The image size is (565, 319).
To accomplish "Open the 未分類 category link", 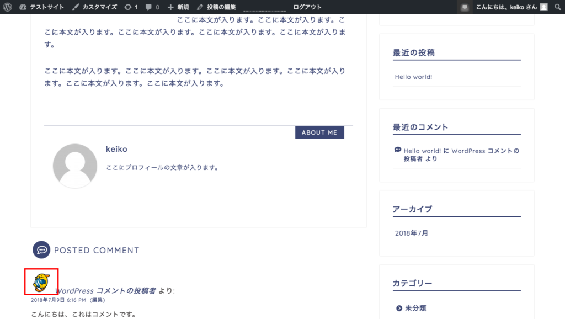I will [415, 308].
